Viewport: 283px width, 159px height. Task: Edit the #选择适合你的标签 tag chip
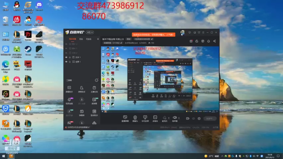point(144,39)
